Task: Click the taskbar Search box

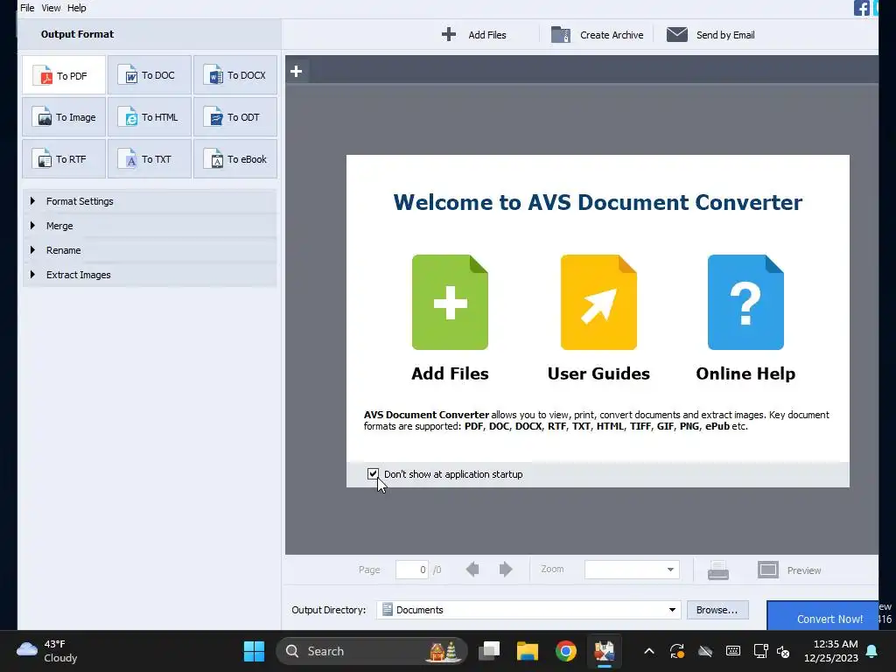Action: click(x=371, y=651)
